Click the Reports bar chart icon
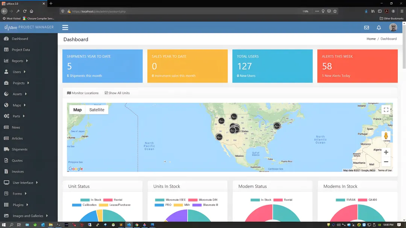This screenshot has width=406, height=228. pyautogui.click(x=6, y=61)
